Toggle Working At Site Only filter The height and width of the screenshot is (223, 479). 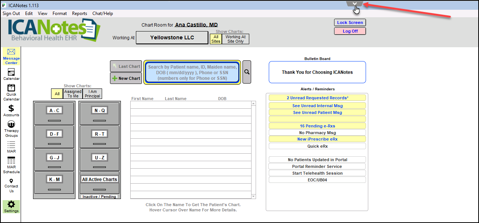click(x=235, y=39)
